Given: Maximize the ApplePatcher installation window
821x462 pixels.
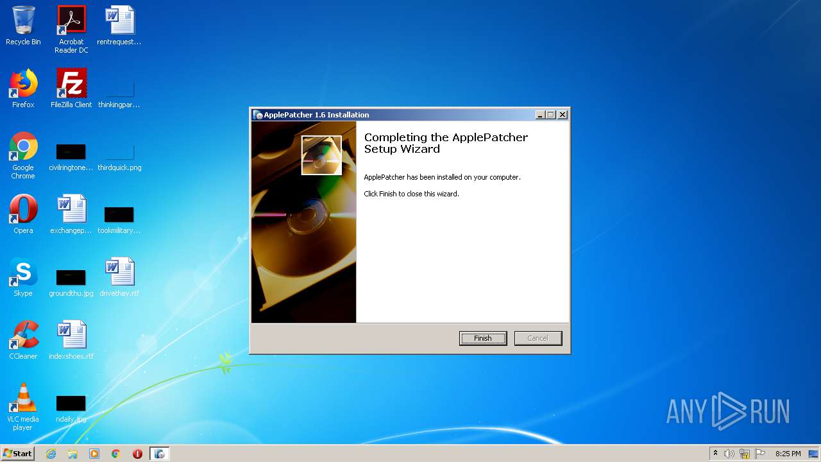Looking at the screenshot, I should tap(551, 115).
